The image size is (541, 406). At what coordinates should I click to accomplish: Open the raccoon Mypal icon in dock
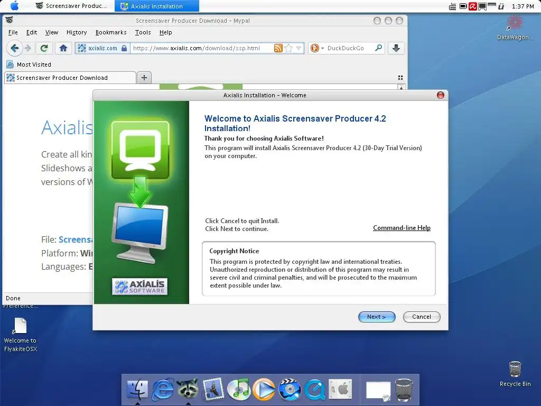[188, 389]
